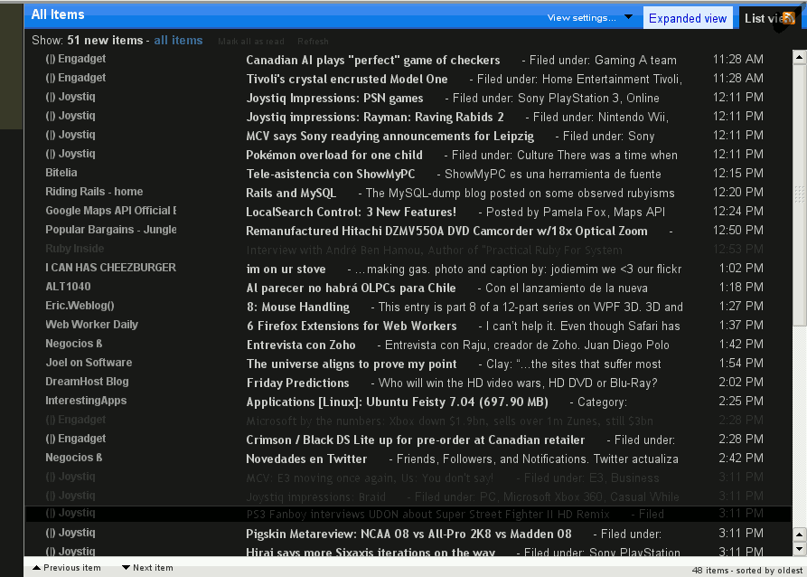
Task: Open Tele-asistencia con ShowMyPC item
Action: pos(331,175)
